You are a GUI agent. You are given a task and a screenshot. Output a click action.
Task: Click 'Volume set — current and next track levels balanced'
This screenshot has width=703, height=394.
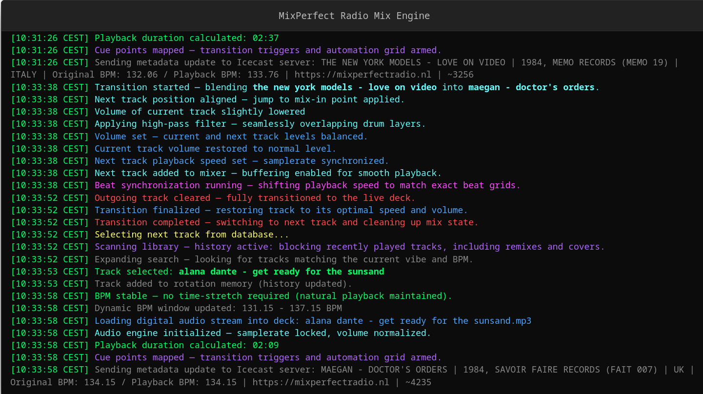[231, 137]
